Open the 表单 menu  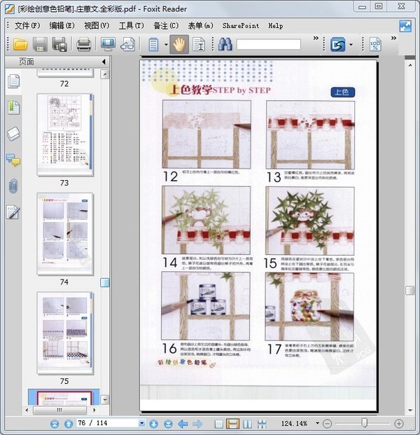(200, 26)
